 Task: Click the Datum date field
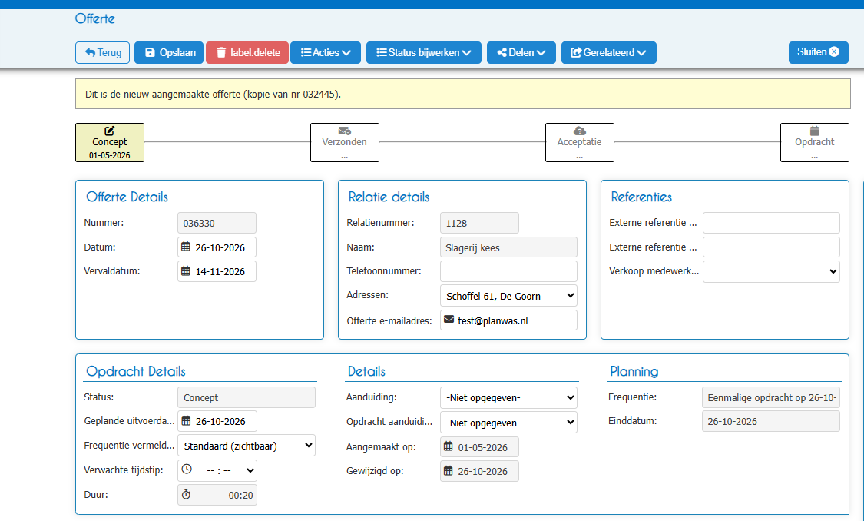[217, 247]
